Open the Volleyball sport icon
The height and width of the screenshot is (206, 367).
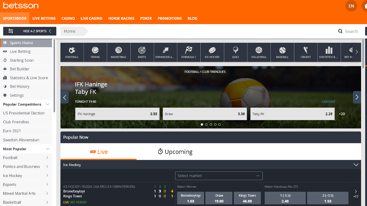(259, 52)
